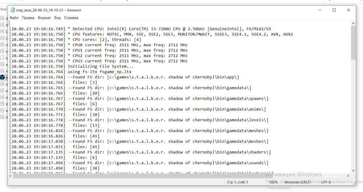Click the vertical scrollbar up arrow
The height and width of the screenshot is (192, 363).
(x=353, y=23)
